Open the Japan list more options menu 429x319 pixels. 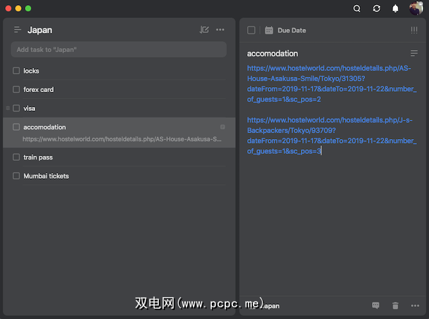point(220,30)
